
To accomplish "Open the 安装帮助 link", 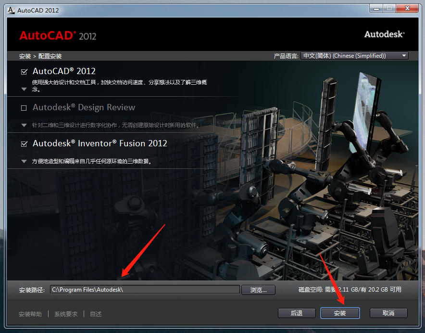I will (x=30, y=313).
